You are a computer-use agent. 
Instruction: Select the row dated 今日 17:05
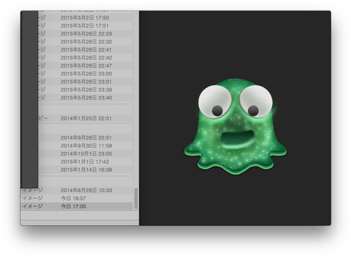click(77, 206)
